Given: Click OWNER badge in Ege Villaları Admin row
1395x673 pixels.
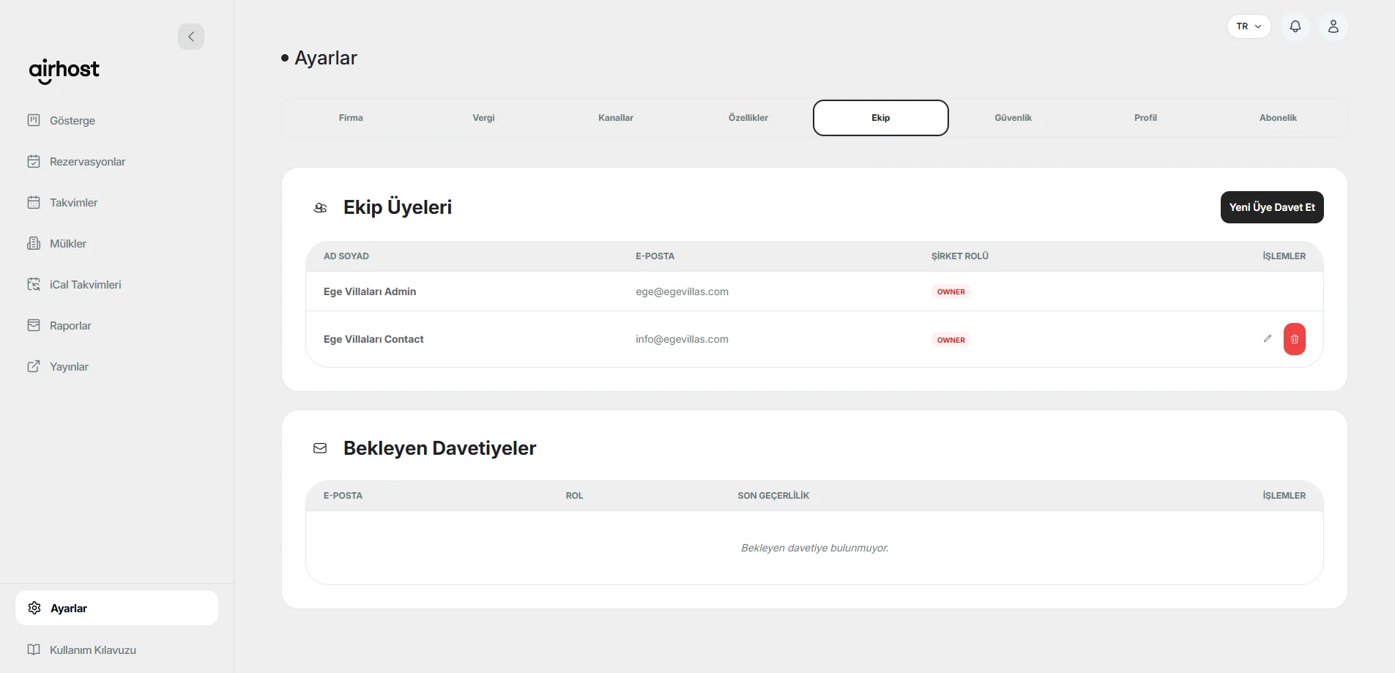Looking at the screenshot, I should [951, 291].
